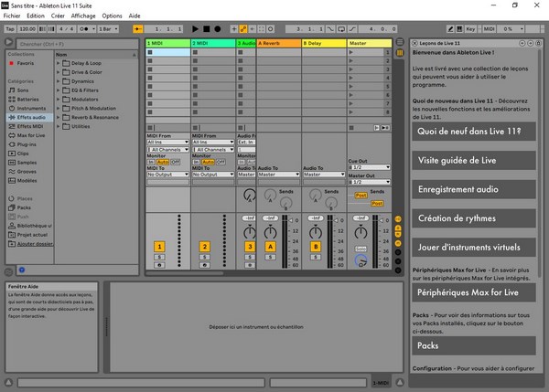
Task: Expand the EQ & Filters folder
Action: click(59, 90)
